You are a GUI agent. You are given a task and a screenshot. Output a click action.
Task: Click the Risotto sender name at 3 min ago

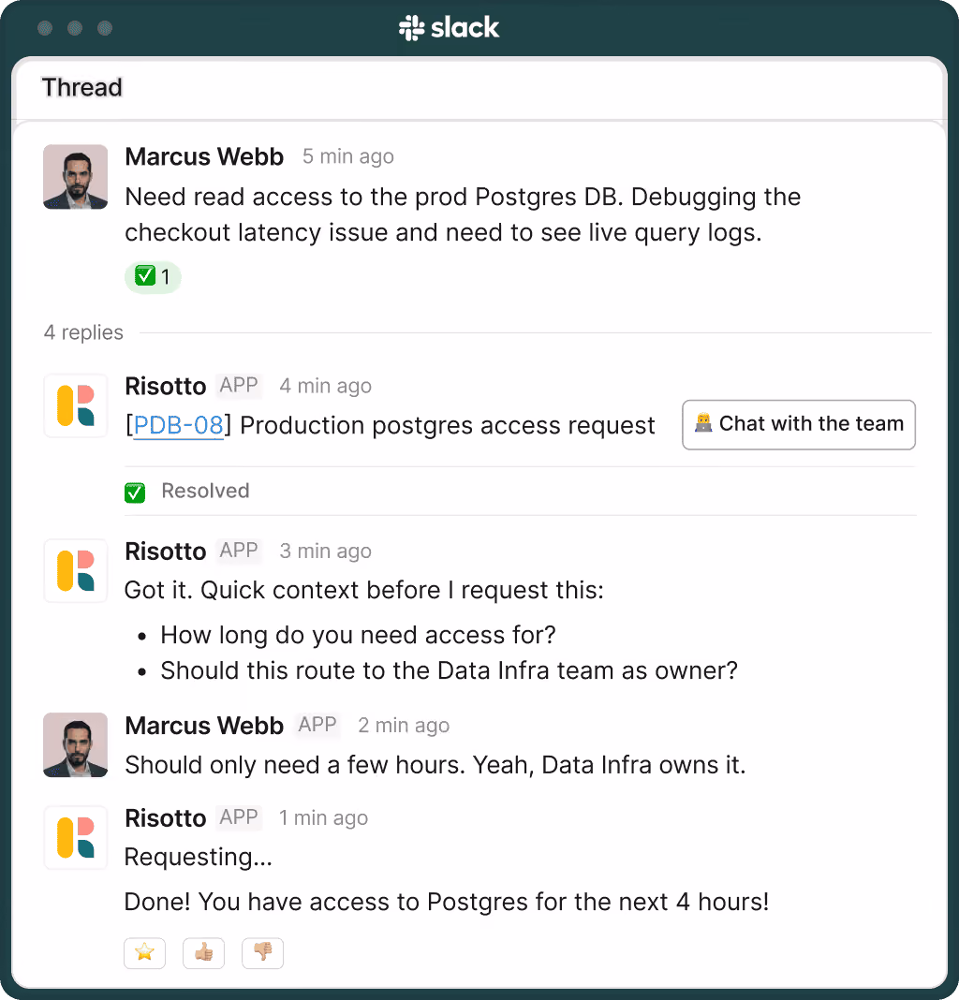click(x=165, y=551)
